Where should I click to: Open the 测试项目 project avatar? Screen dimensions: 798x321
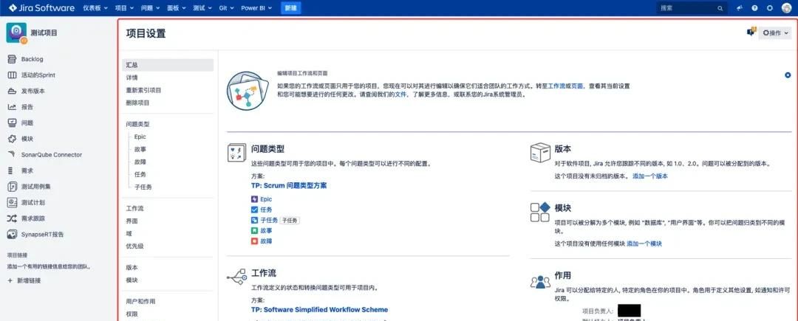[16, 32]
